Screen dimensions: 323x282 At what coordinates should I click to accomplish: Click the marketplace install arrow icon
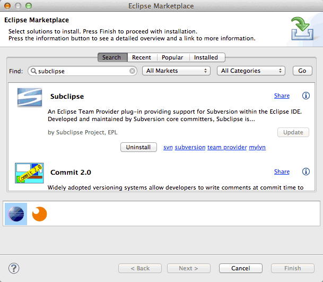[302, 29]
